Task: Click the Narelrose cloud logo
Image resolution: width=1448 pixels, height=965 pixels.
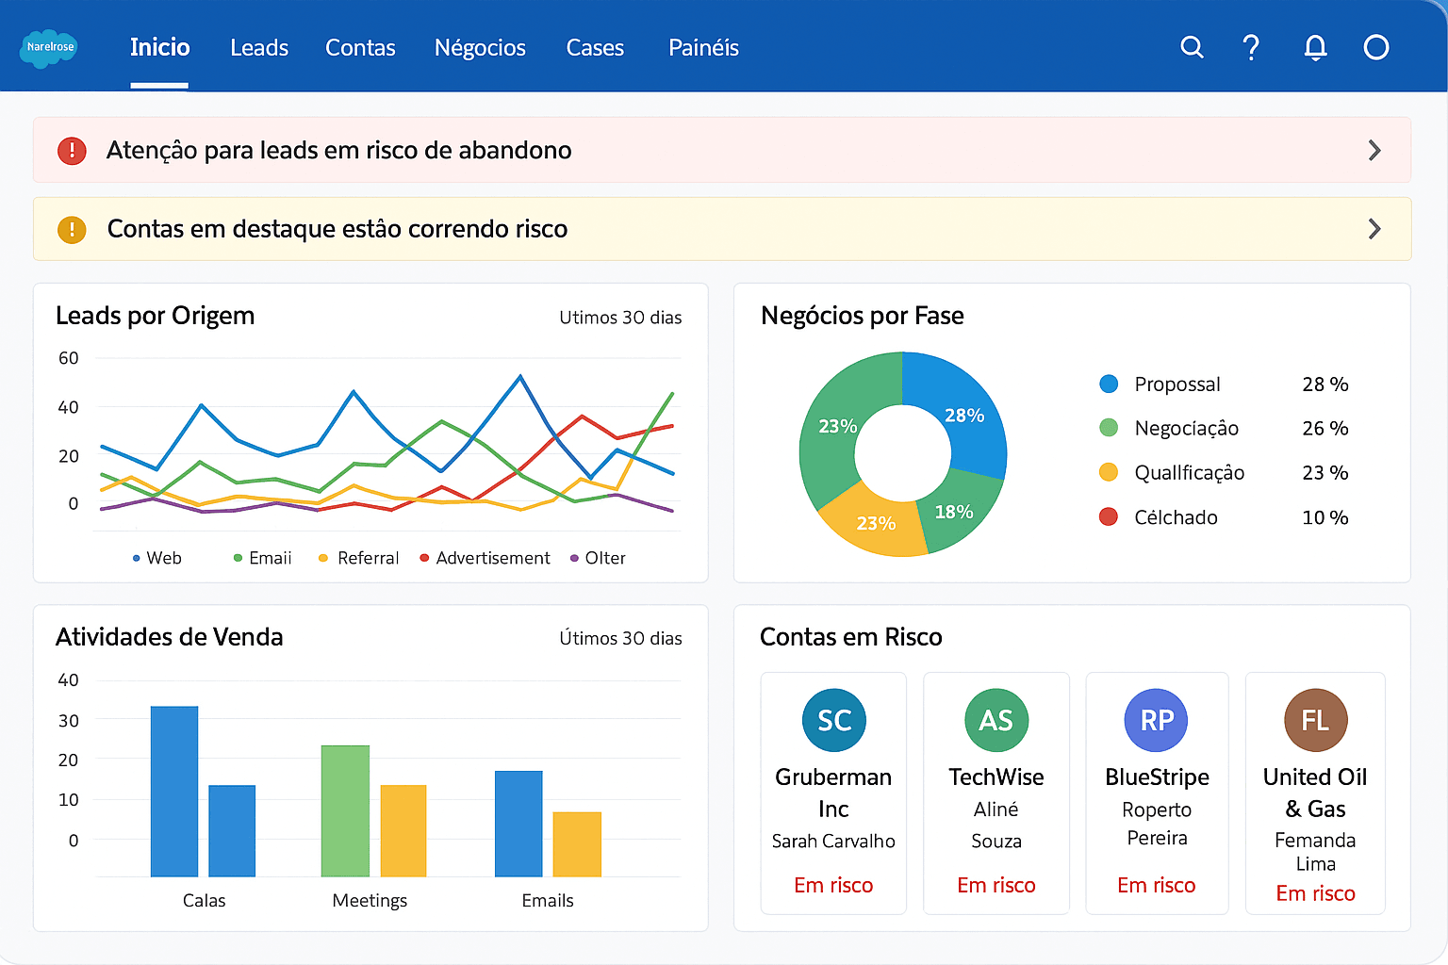Action: [49, 47]
